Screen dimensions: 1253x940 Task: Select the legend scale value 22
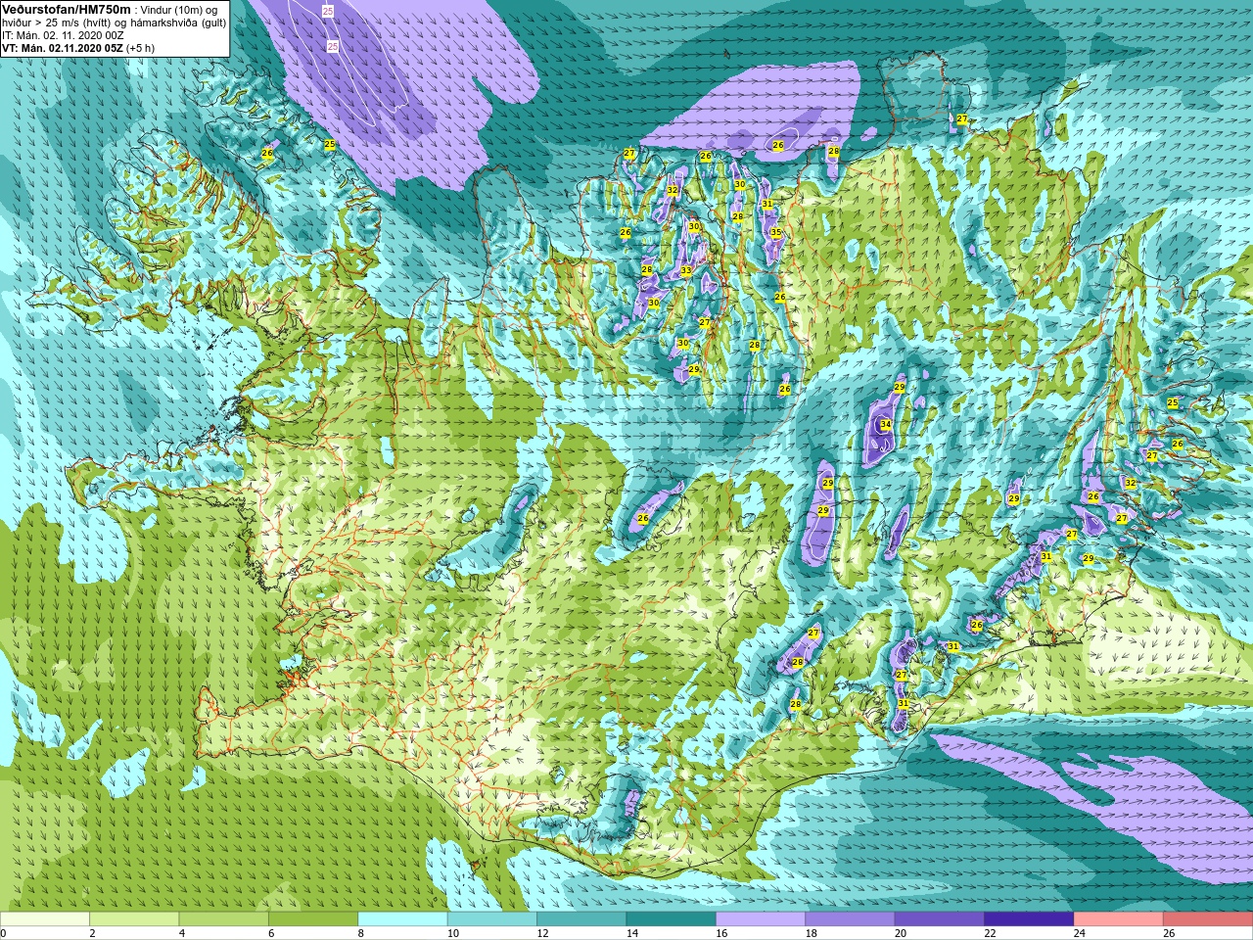pos(989,933)
